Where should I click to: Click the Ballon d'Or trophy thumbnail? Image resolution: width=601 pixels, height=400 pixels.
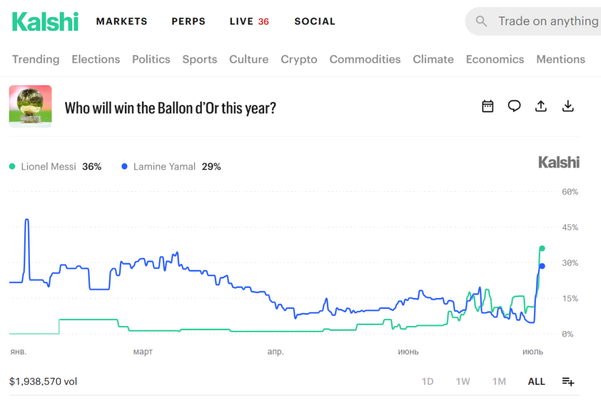click(31, 107)
